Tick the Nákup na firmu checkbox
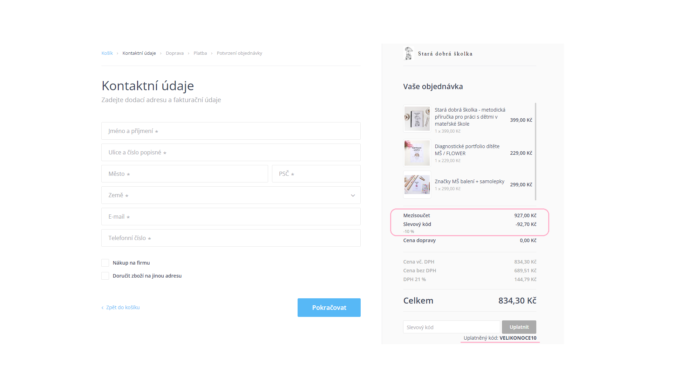 [105, 263]
